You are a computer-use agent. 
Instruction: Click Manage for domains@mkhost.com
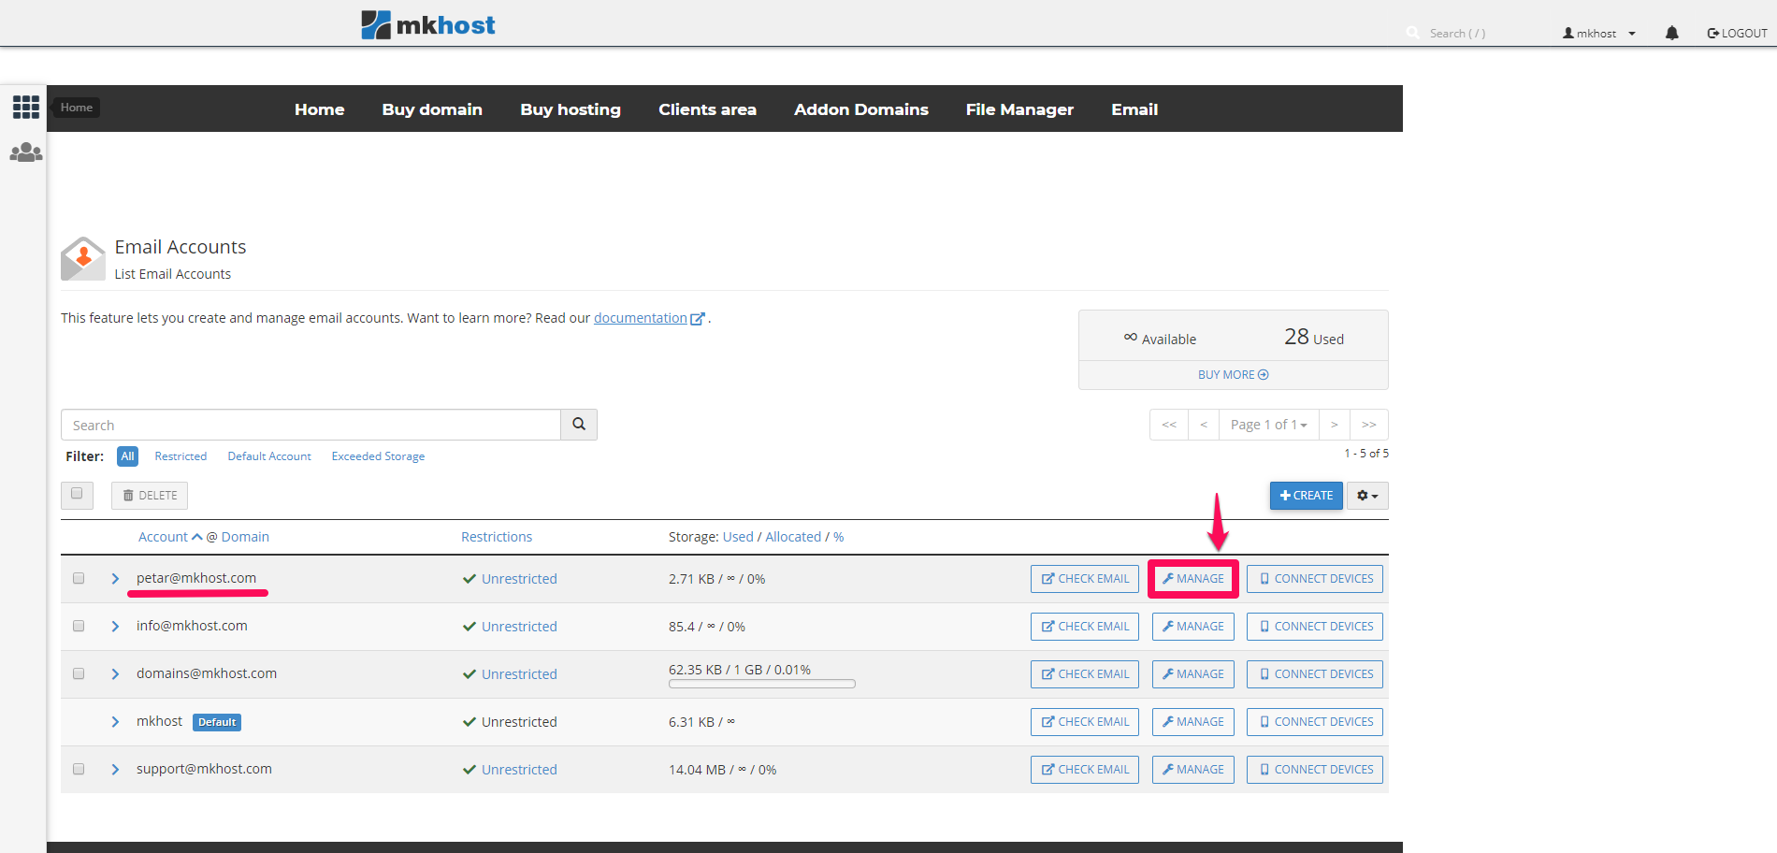point(1193,674)
